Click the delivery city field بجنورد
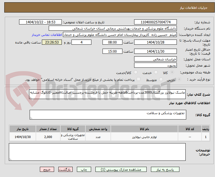Viewport: 215px width, 177px height. (155, 65)
